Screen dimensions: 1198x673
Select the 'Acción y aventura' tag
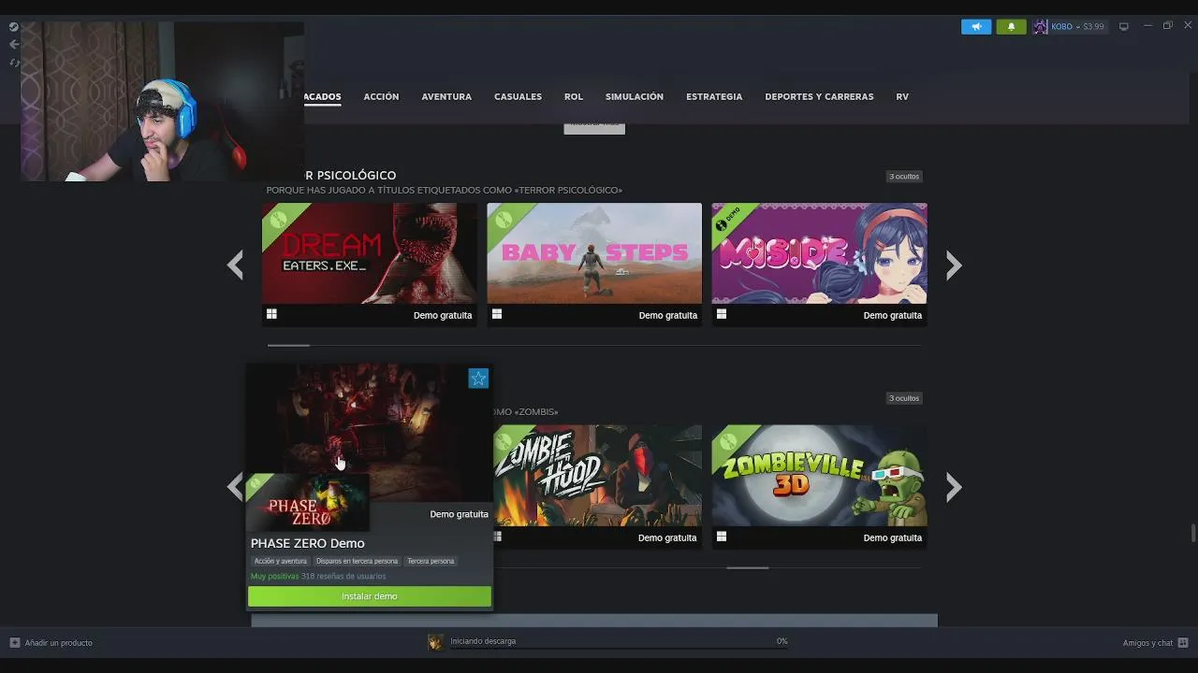[x=281, y=561]
